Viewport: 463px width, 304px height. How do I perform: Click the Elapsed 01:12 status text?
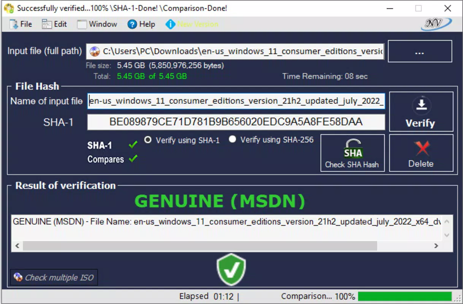tap(206, 296)
